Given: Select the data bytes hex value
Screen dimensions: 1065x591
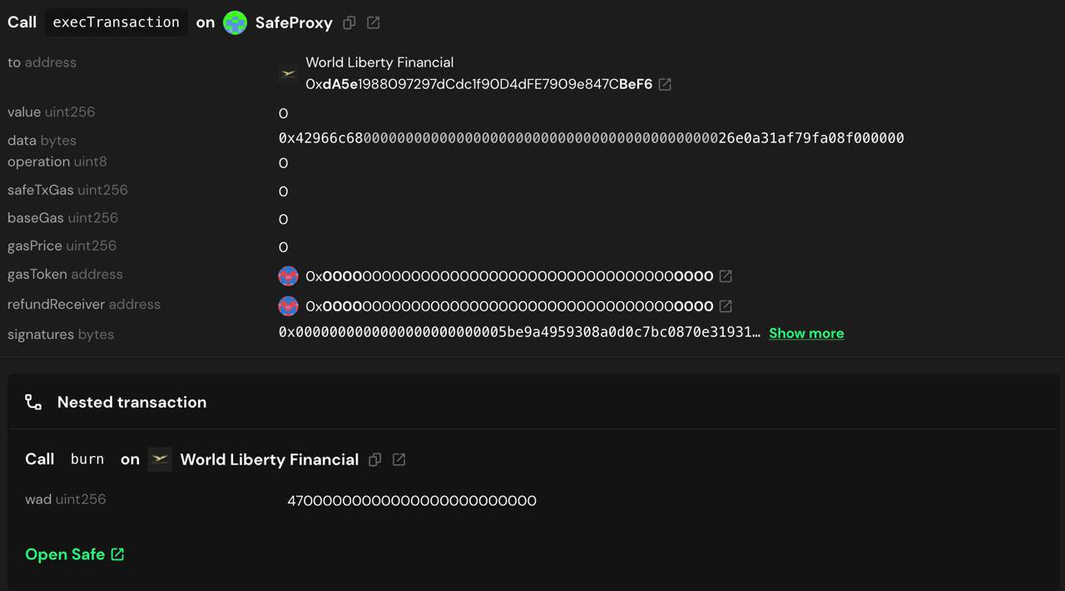Looking at the screenshot, I should [591, 138].
